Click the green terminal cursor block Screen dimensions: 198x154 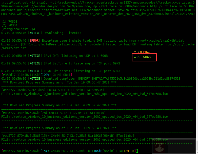coord(137,151)
